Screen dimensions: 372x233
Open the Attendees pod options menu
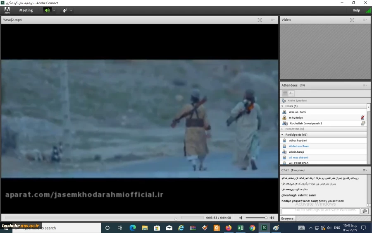365,85
